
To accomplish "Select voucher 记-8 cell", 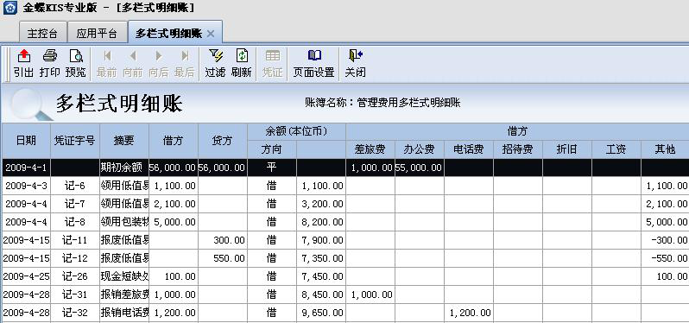I will coord(75,222).
